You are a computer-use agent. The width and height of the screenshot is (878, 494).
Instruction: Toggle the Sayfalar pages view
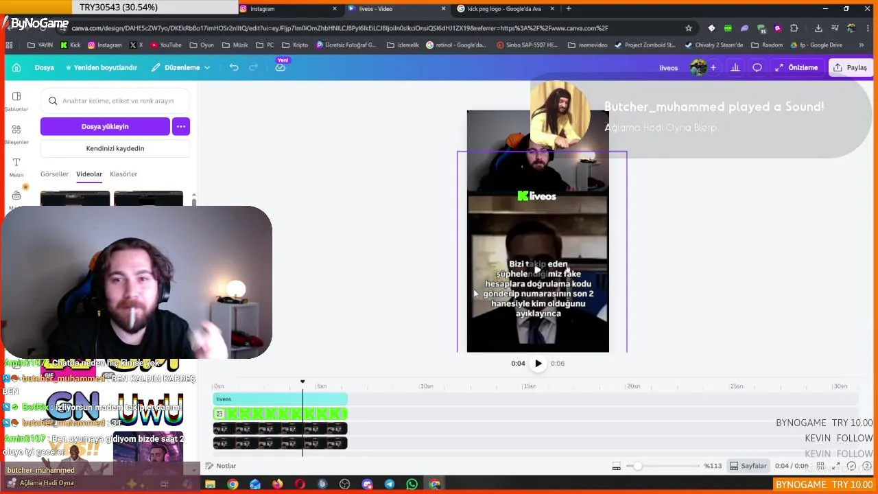pyautogui.click(x=748, y=466)
